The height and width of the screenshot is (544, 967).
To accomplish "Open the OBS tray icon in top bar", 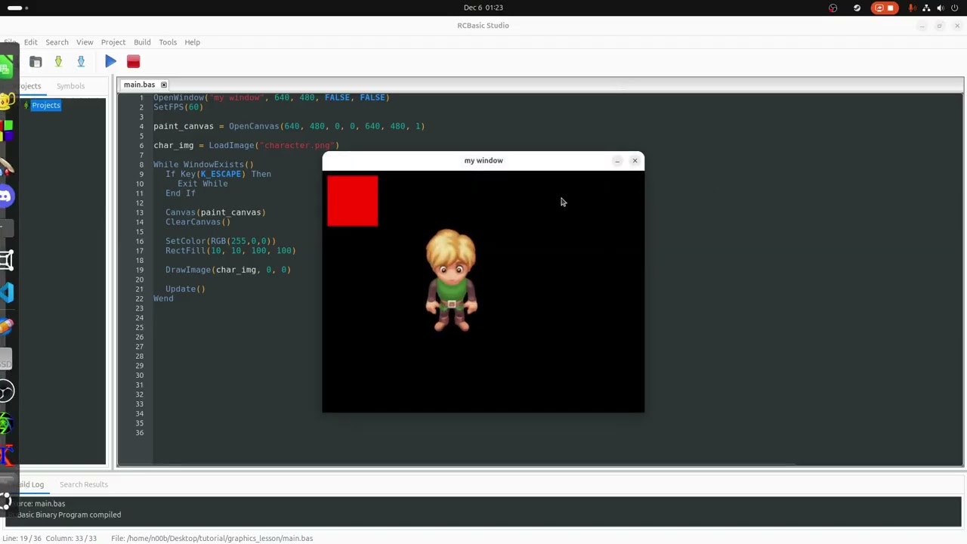I will [x=833, y=8].
